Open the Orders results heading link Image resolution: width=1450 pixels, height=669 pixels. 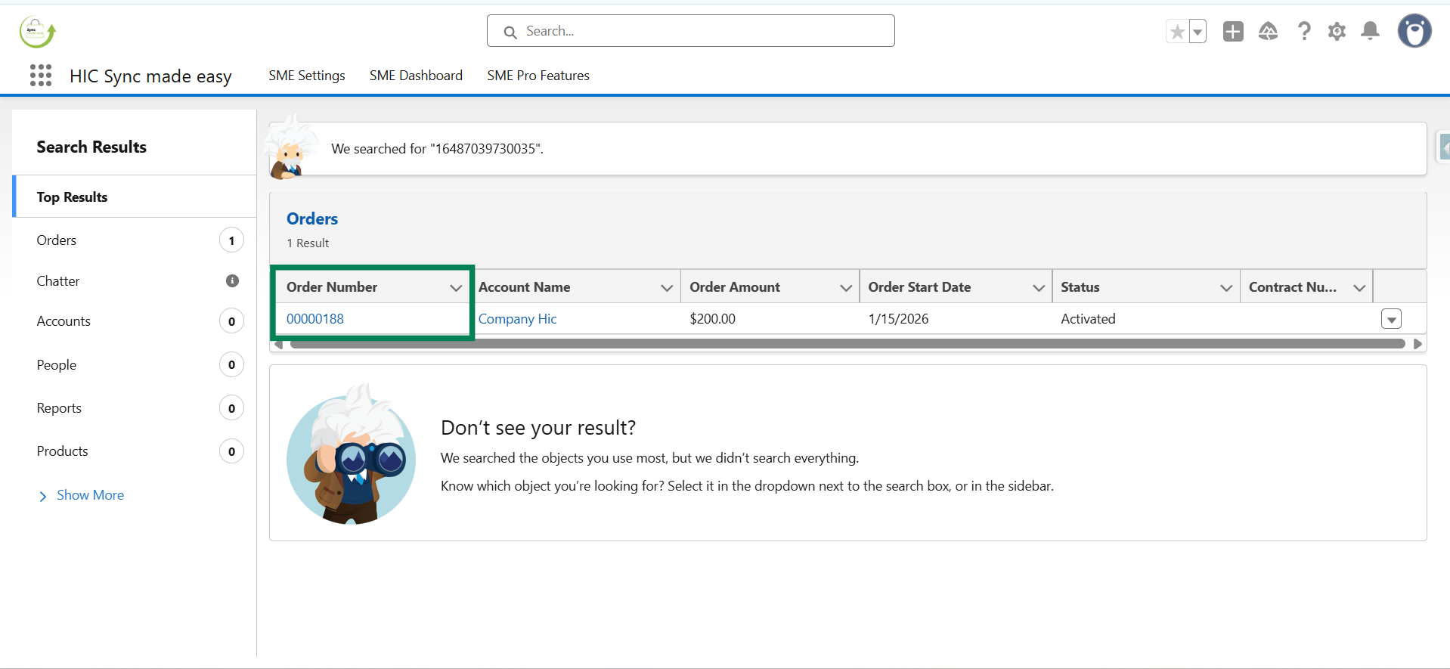pos(312,218)
